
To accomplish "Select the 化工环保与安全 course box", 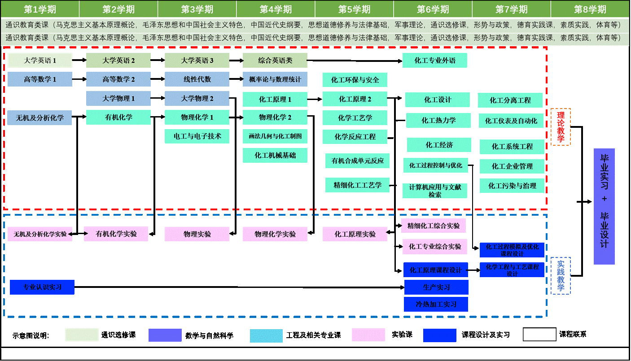I will [355, 80].
